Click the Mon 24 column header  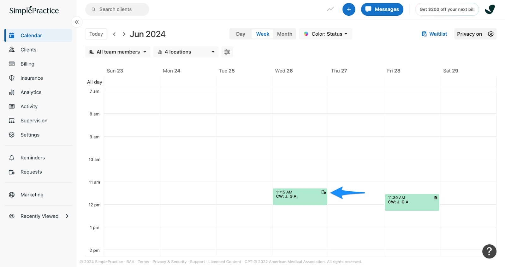click(x=171, y=71)
